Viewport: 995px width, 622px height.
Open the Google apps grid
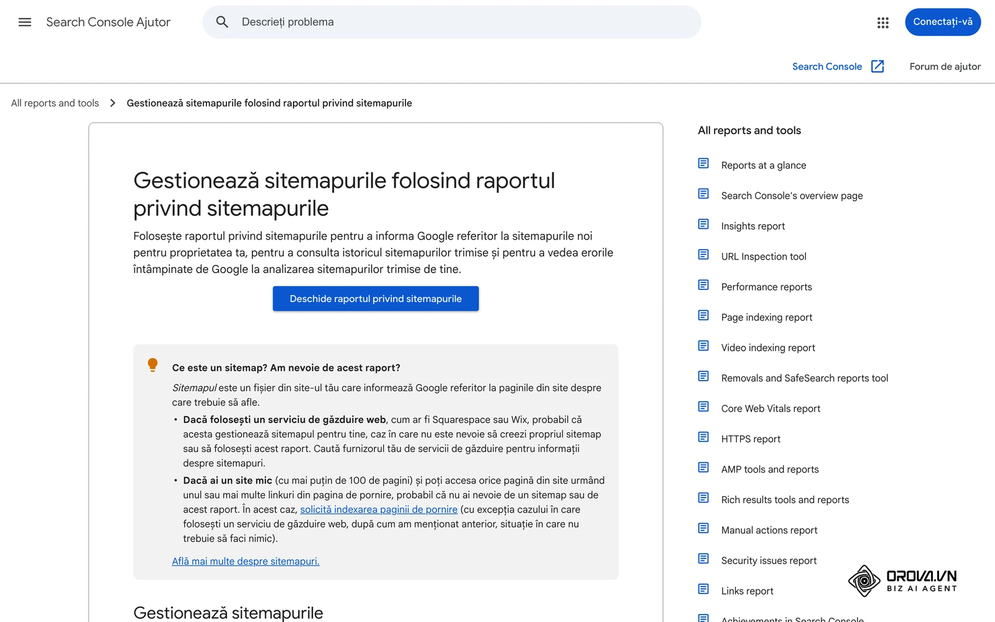(x=883, y=22)
